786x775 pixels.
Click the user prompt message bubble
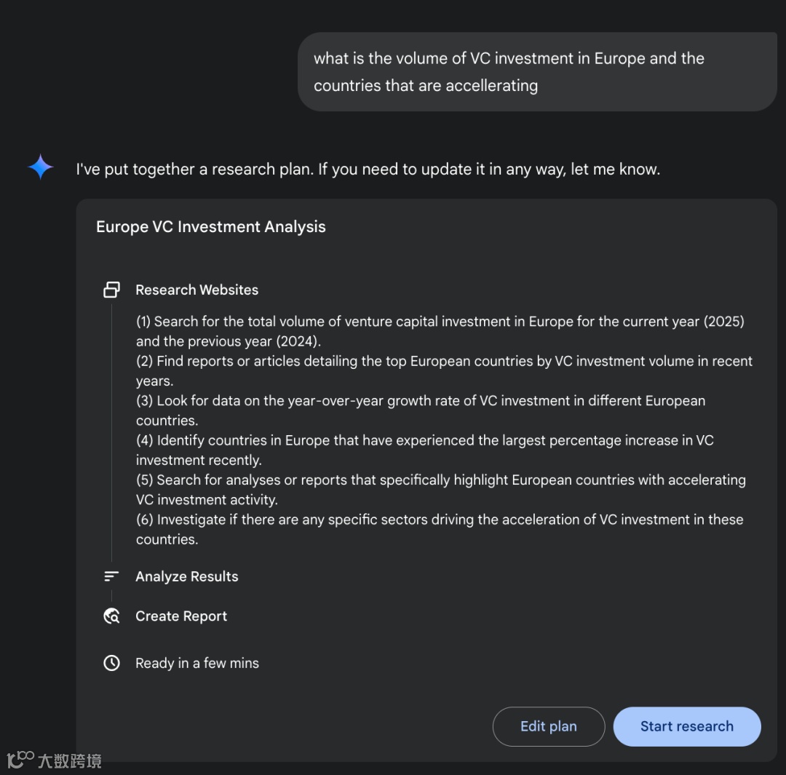(x=537, y=72)
